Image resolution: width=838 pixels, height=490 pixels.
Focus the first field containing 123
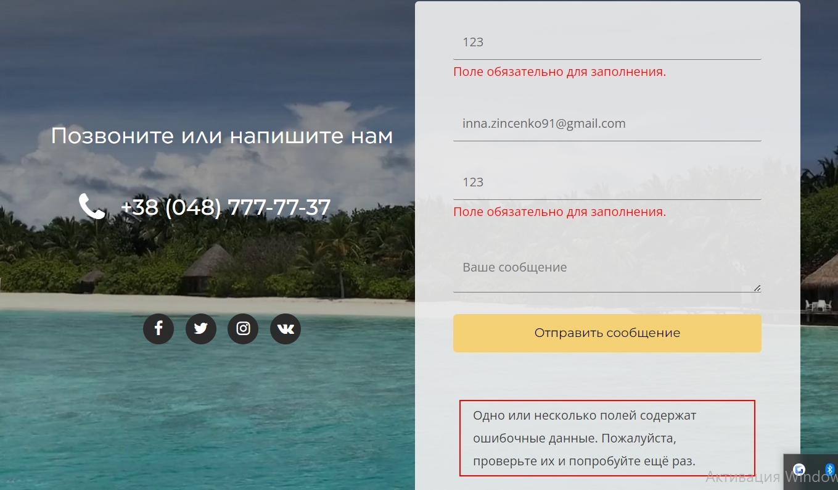607,43
